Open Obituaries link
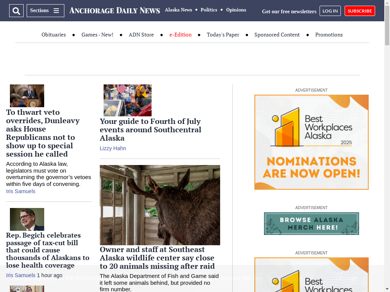Screen dimensions: 390x292 54,35
